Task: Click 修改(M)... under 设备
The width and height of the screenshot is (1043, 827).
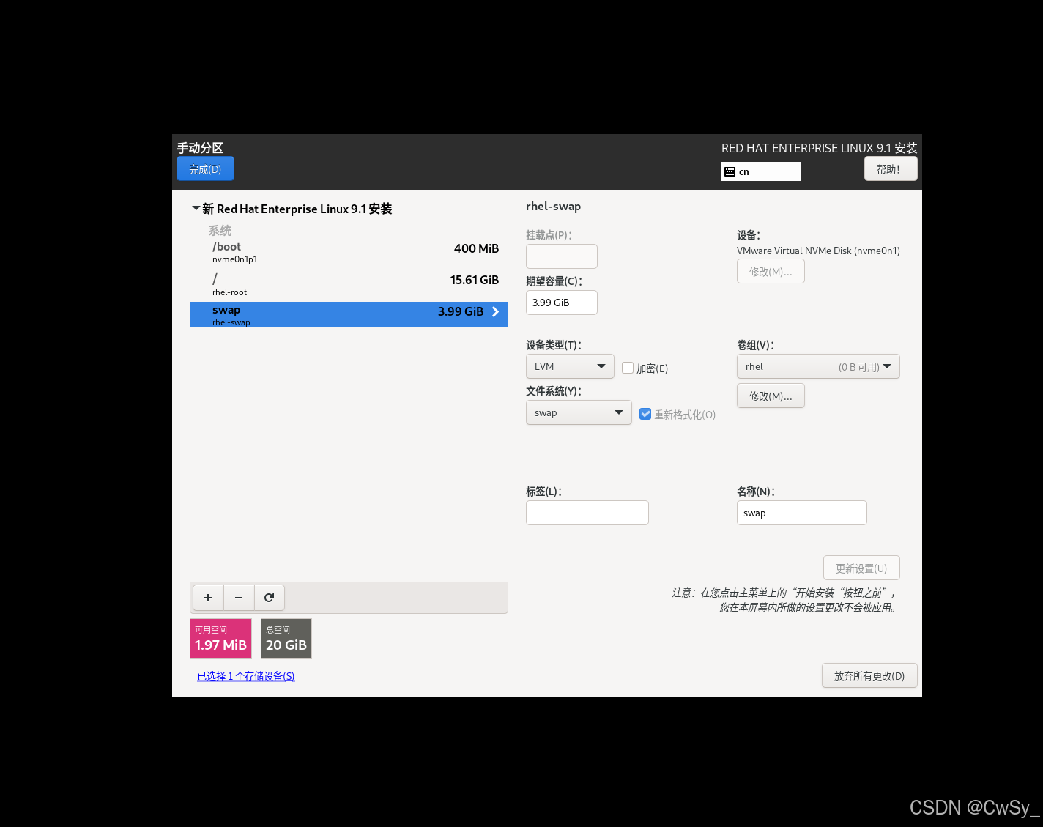Action: click(771, 271)
